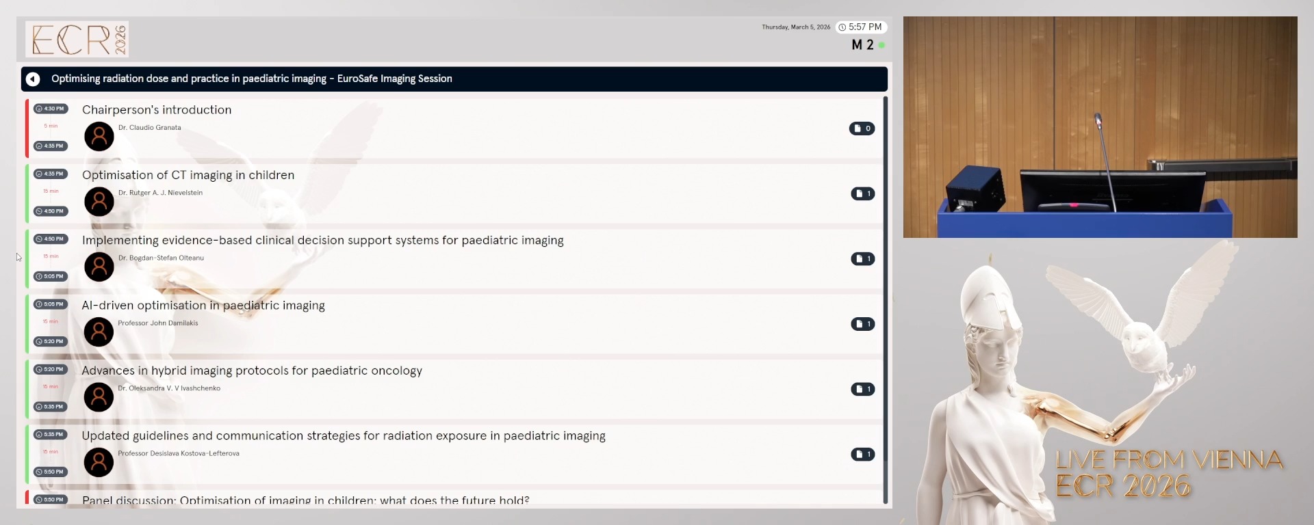Click the back arrow beside session title

coord(33,79)
